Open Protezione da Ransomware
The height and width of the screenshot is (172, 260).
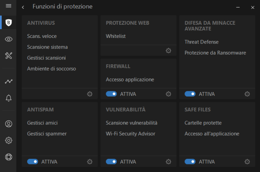(215, 53)
